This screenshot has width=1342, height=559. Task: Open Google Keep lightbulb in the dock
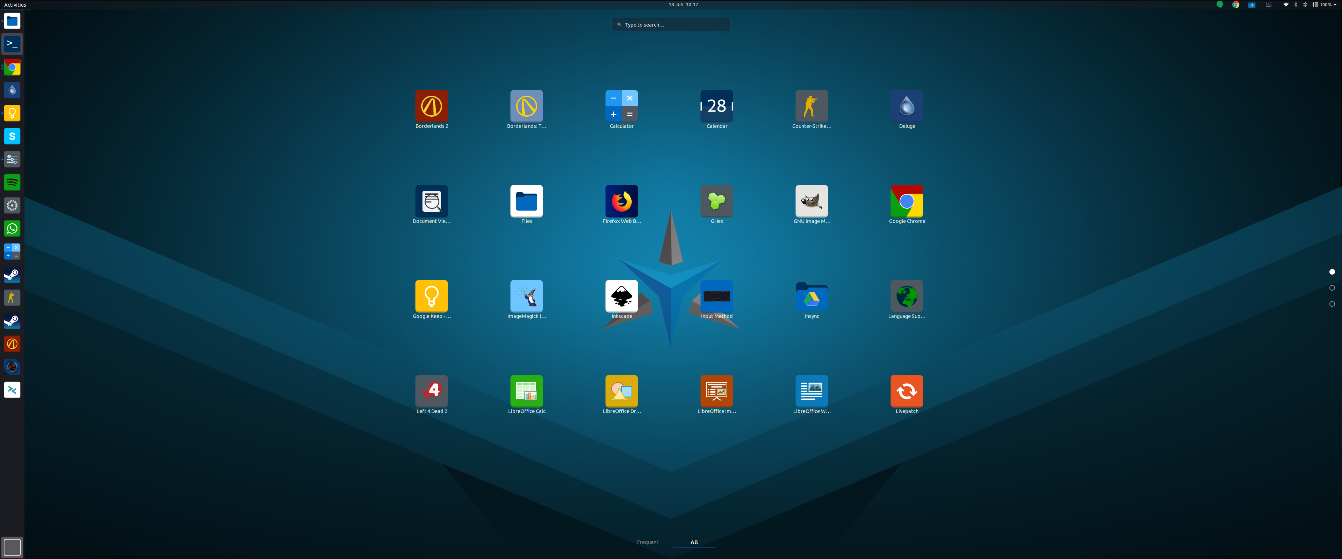pos(12,114)
